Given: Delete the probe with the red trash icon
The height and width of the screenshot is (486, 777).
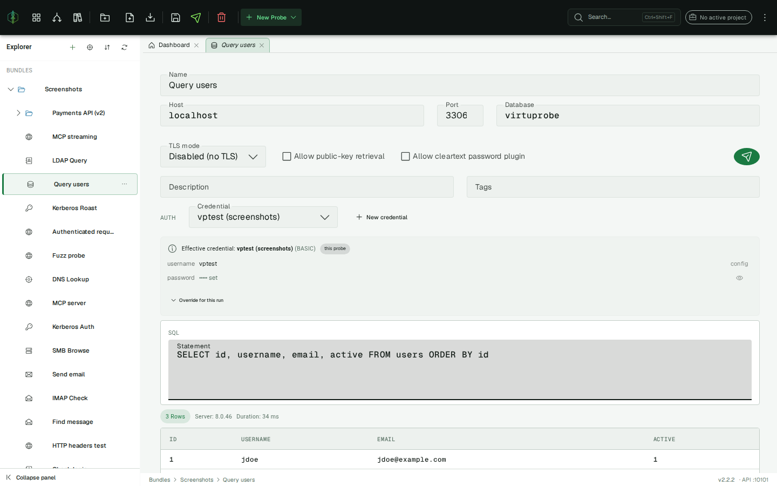Looking at the screenshot, I should pos(221,17).
